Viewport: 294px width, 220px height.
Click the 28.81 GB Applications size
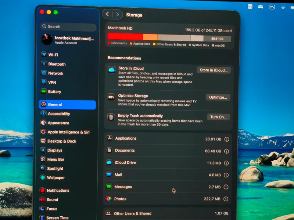click(213, 139)
